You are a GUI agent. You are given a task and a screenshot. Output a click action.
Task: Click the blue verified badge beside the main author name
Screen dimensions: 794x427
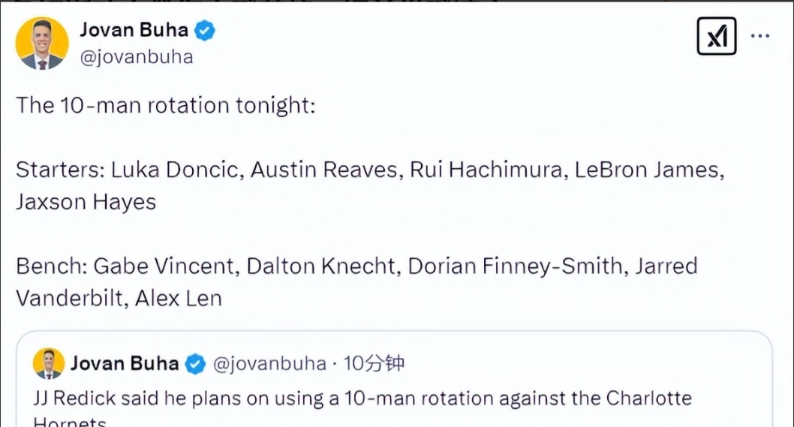(x=206, y=31)
